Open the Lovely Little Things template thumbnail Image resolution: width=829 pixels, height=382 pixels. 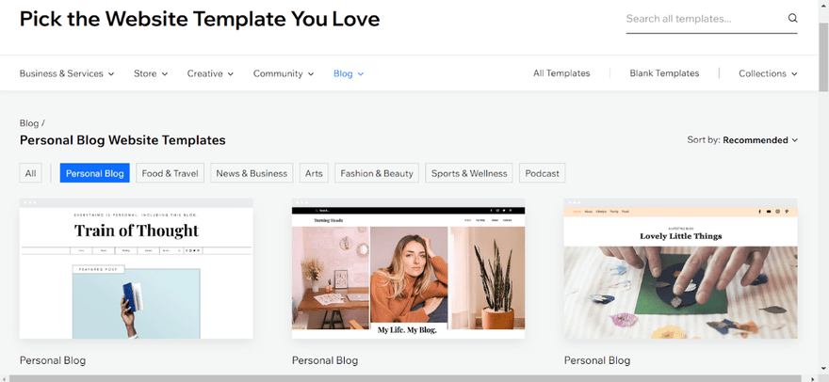tap(680, 268)
